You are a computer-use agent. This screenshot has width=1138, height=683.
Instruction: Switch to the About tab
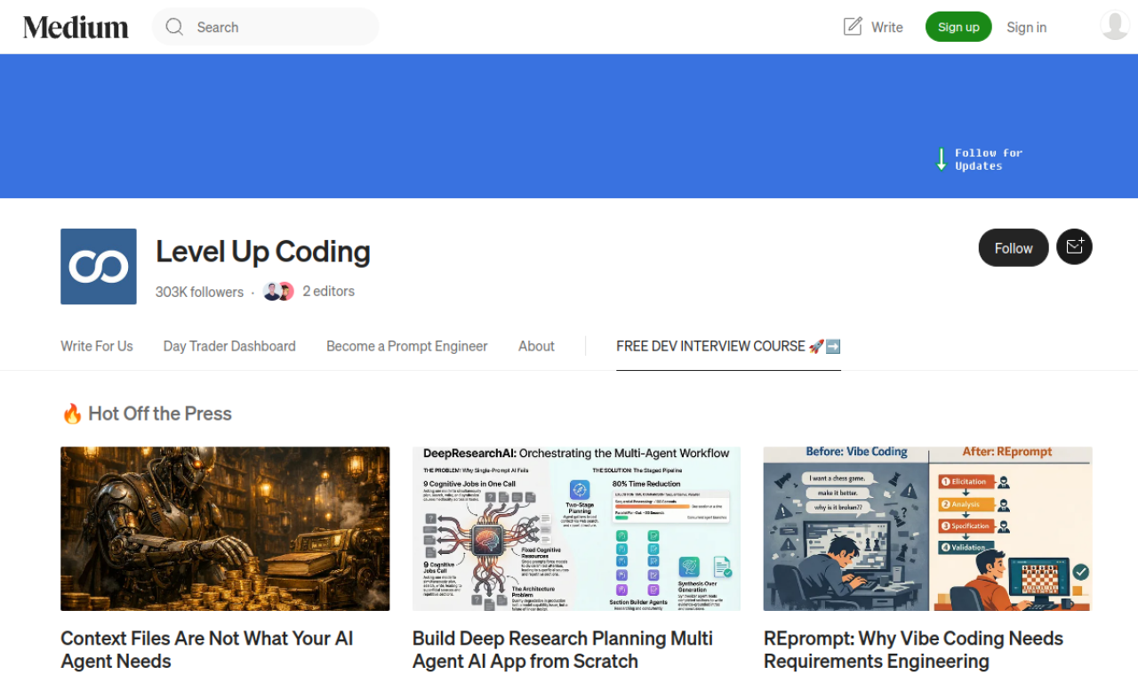pos(536,346)
